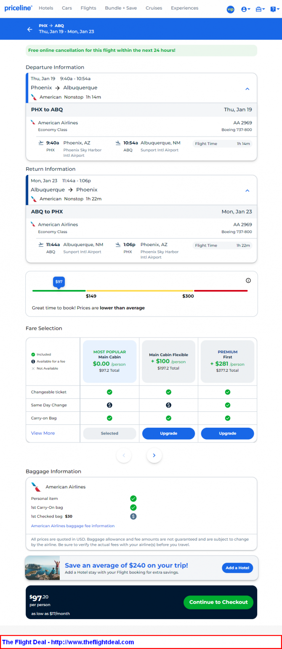The image size is (282, 649).
Task: Open American Airlines baggage fee information
Action: point(73,526)
